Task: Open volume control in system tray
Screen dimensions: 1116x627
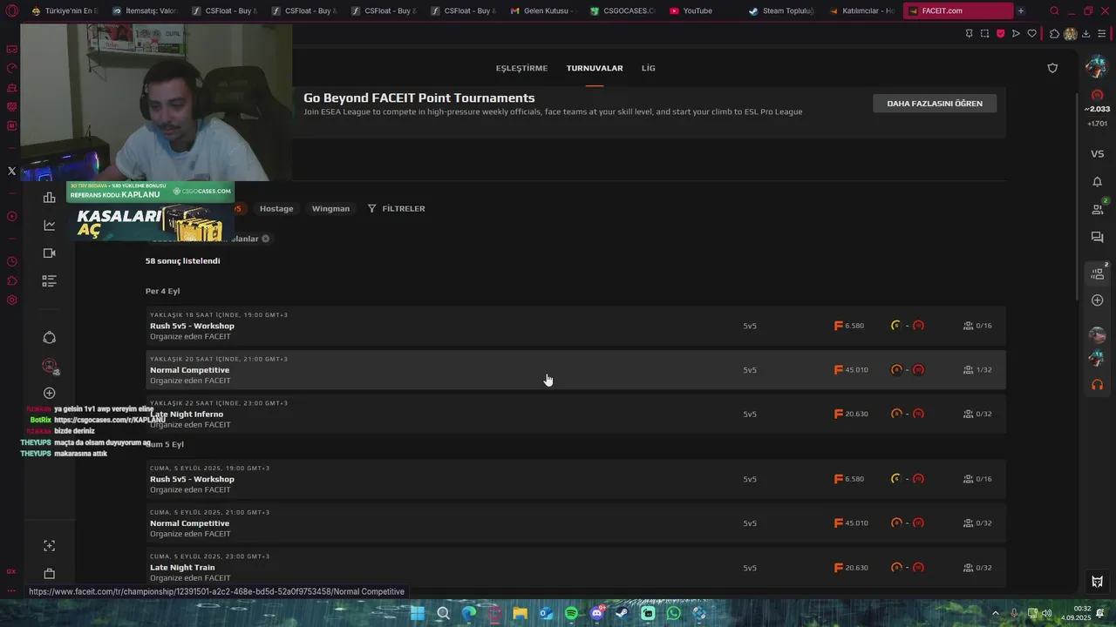Action: click(x=1046, y=613)
